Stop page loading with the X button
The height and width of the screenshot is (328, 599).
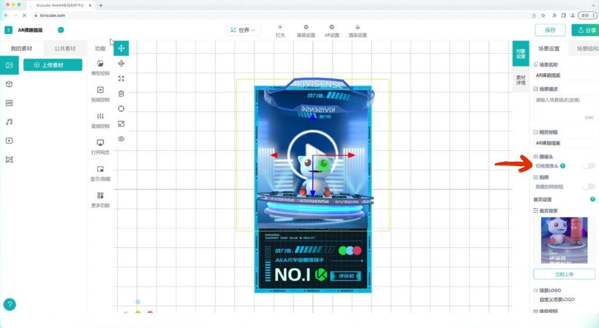[24, 15]
